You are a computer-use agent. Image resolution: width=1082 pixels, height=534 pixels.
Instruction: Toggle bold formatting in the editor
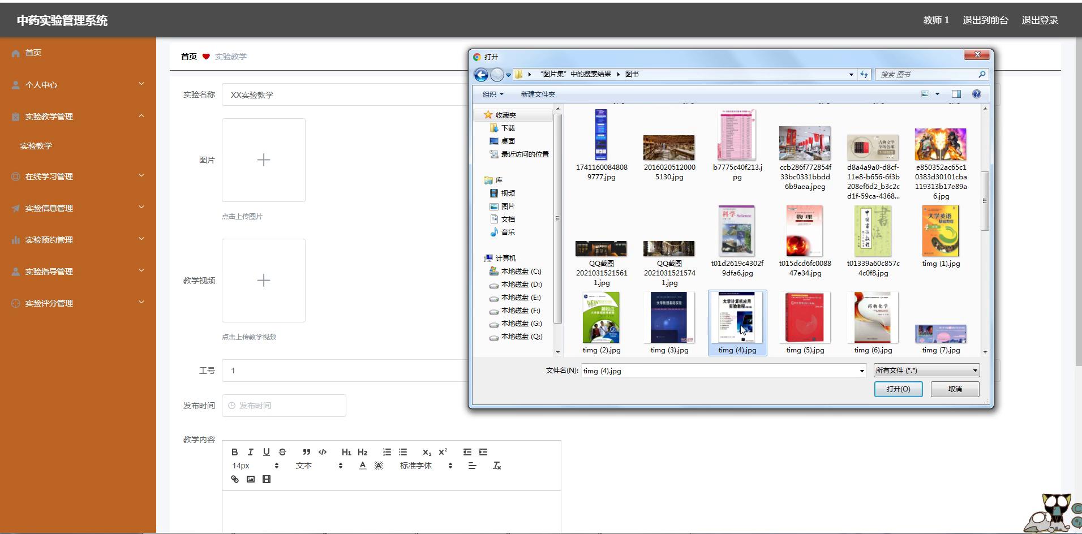pos(234,452)
